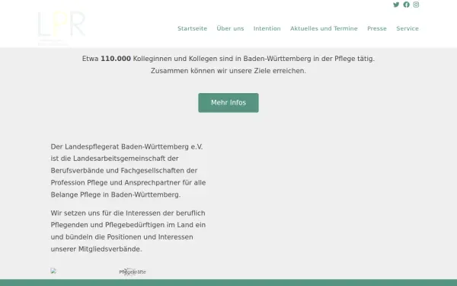
Task: Open the Service menu item
Action: [x=407, y=29]
